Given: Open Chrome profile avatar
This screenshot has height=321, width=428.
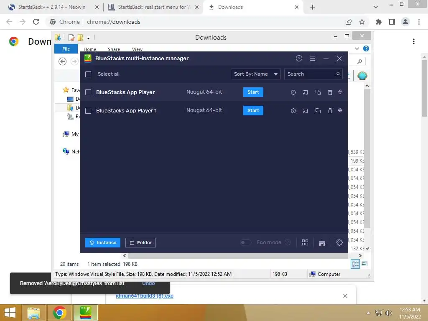Looking at the screenshot, I should coord(405,22).
